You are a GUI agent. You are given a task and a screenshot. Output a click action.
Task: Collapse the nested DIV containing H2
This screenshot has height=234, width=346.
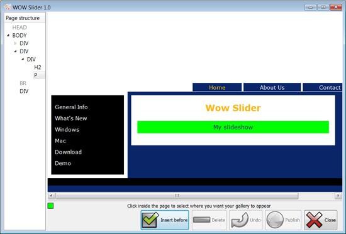tap(23, 59)
